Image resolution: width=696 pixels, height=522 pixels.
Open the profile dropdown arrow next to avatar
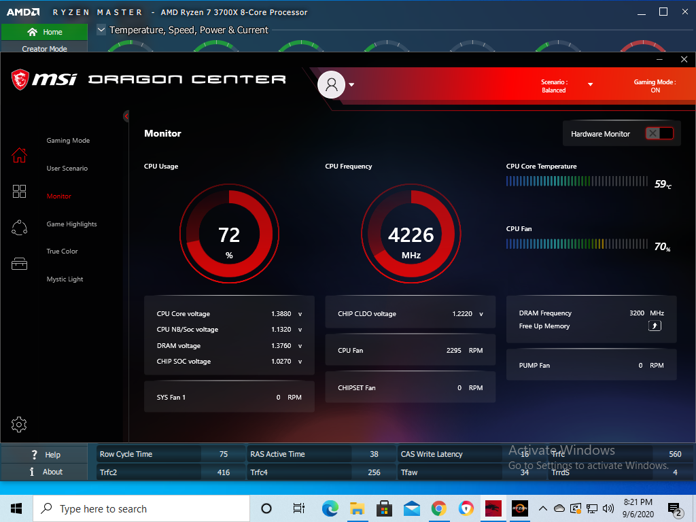coord(351,84)
